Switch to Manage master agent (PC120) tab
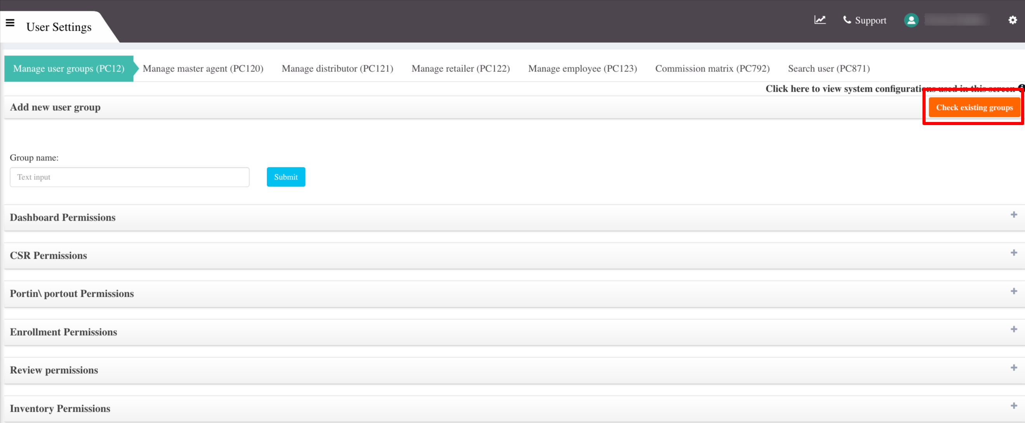Screen dimensions: 1025x423 [x=203, y=68]
